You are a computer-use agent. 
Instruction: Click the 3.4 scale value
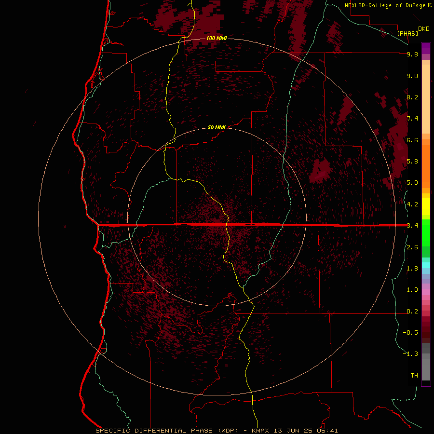(x=412, y=226)
